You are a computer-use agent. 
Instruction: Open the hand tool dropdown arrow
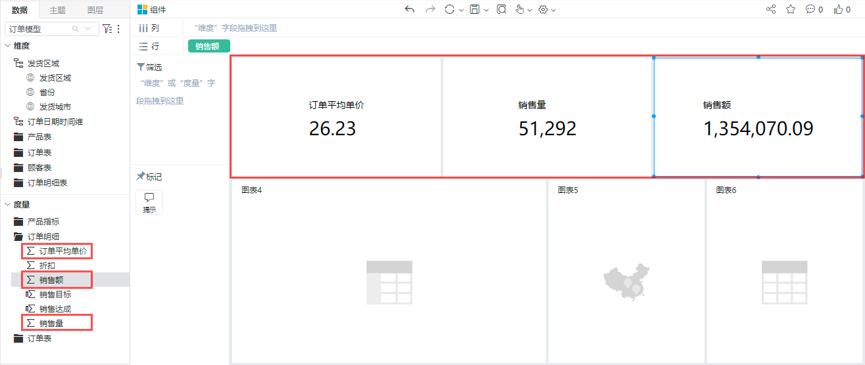pyautogui.click(x=530, y=10)
